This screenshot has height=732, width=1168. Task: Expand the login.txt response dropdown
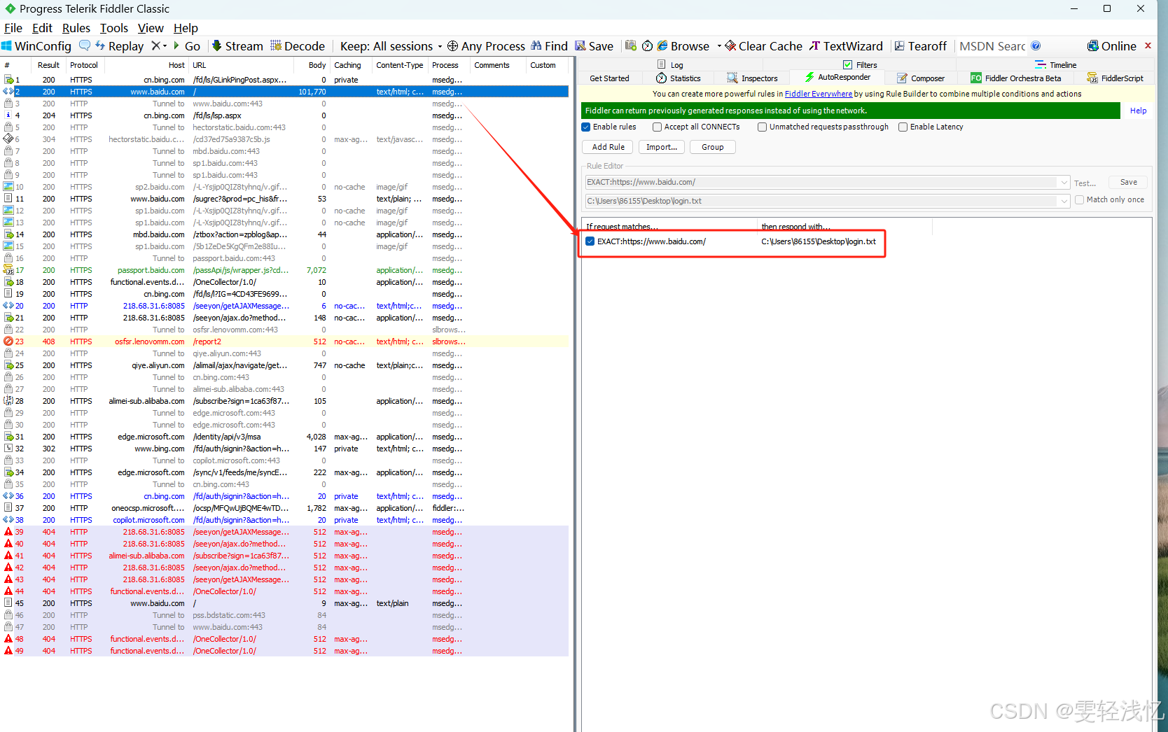coord(1064,201)
